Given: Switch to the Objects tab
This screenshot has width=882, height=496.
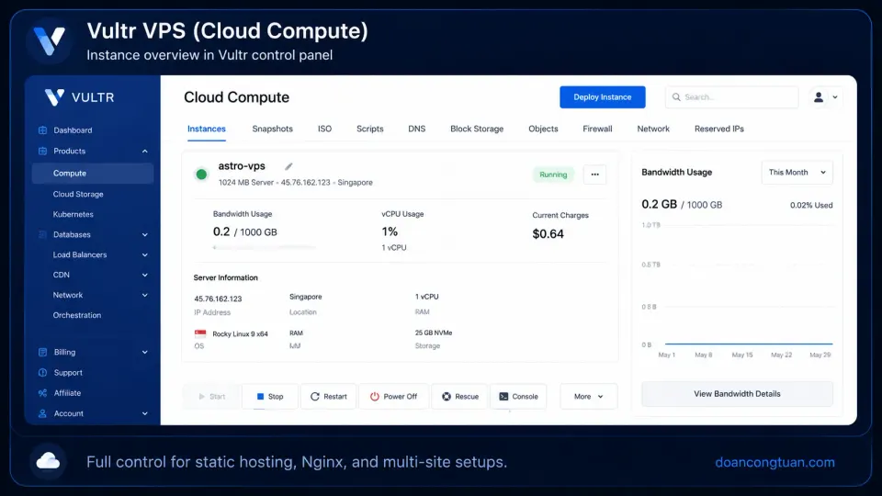Looking at the screenshot, I should (543, 129).
